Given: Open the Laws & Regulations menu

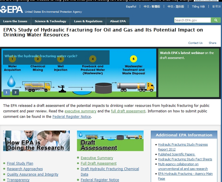Looking at the screenshot, I should click(88, 21).
